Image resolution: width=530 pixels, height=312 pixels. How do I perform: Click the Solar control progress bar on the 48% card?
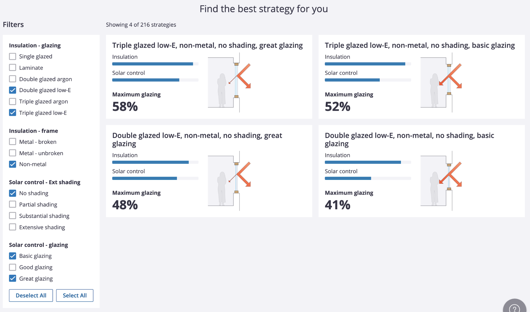(155, 178)
